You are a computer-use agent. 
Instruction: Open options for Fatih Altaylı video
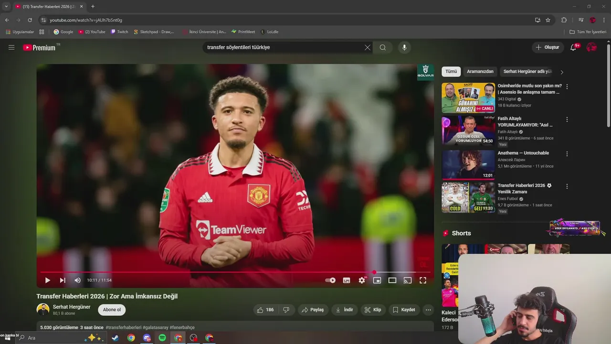point(567,119)
